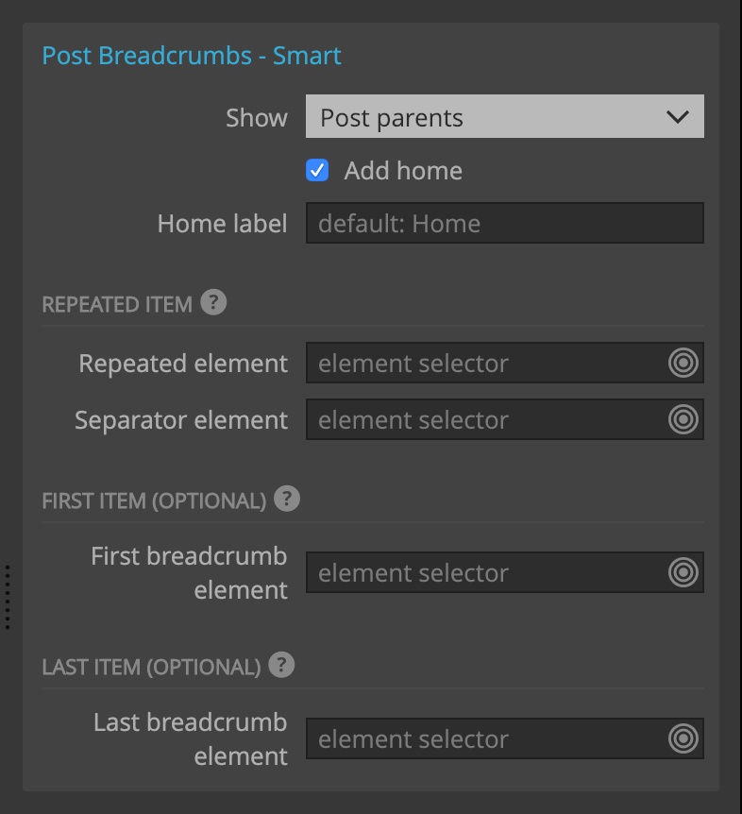Focus the Home label text field
Image resolution: width=742 pixels, height=814 pixels.
click(x=505, y=223)
